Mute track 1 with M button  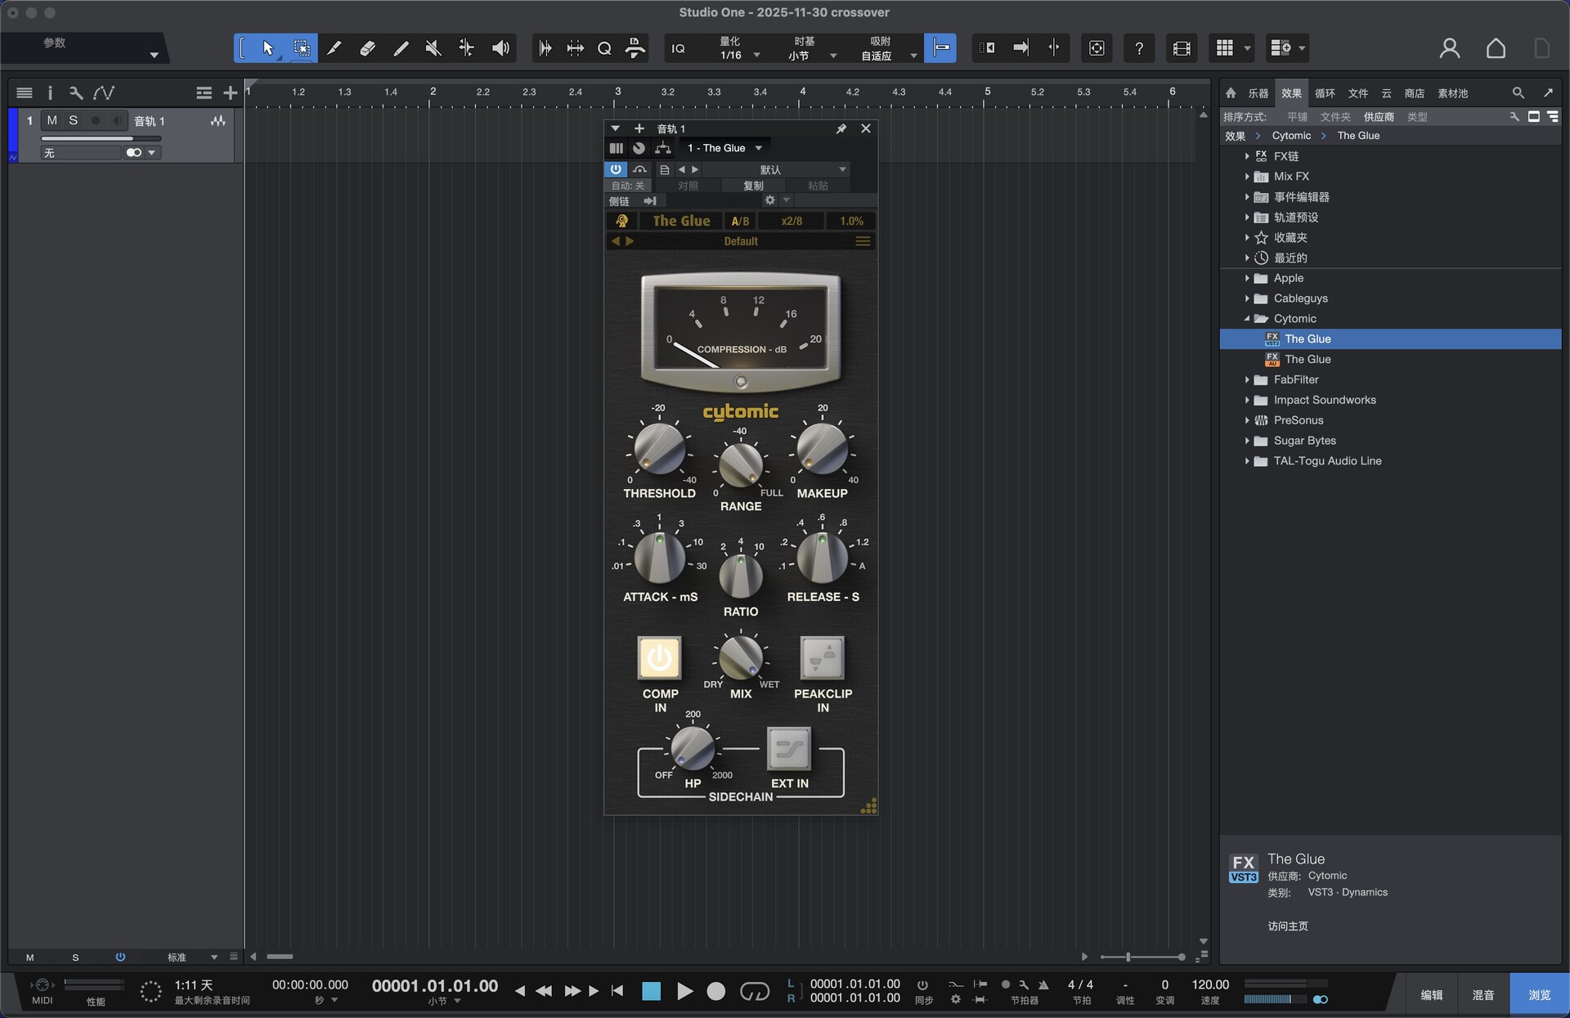52,120
